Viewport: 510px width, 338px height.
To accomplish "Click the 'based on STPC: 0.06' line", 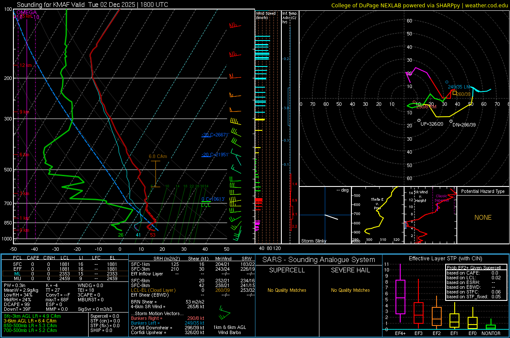I will coord(474,292).
